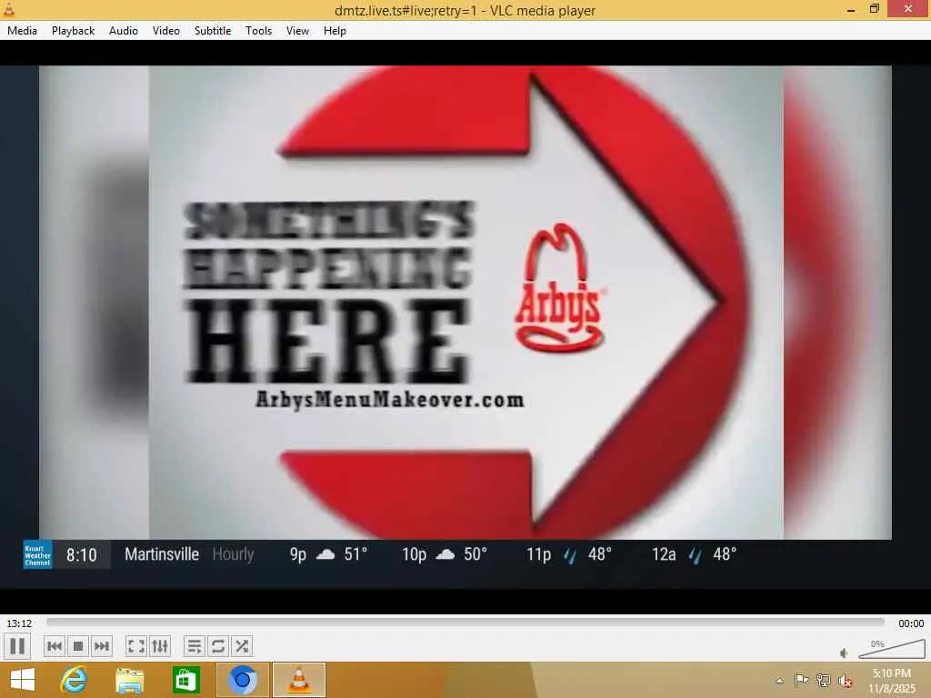Toggle loop repeat mode

(x=218, y=646)
